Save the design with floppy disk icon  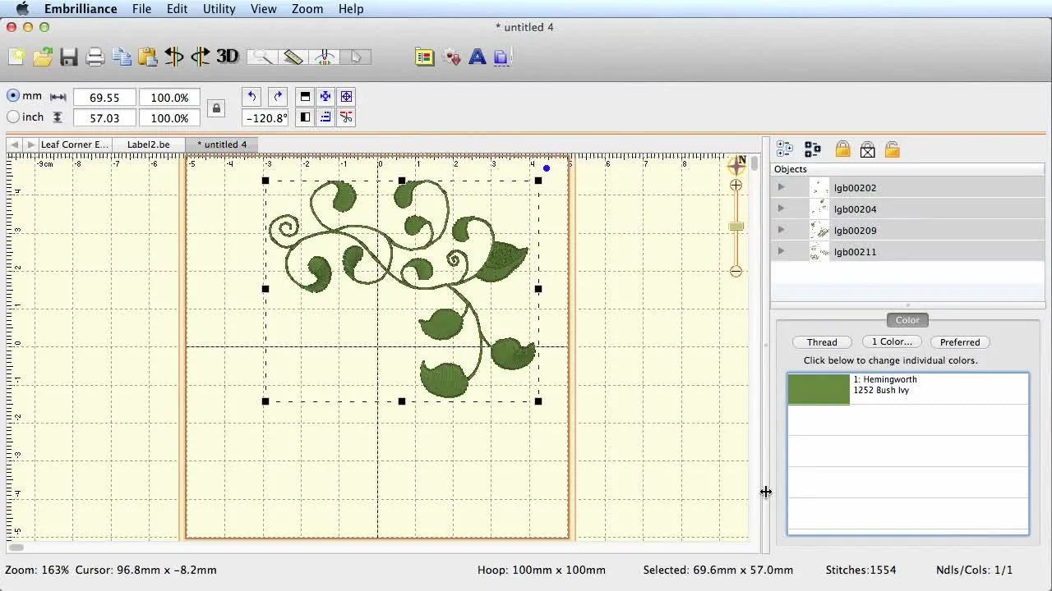point(69,57)
